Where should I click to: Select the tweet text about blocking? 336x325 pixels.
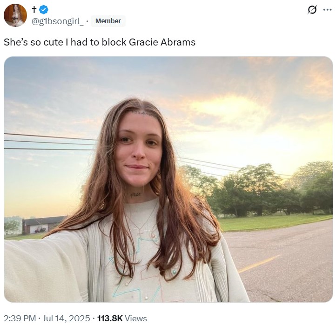[x=100, y=42]
